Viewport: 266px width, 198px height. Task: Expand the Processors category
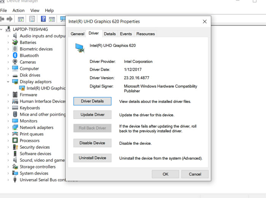(x=8, y=140)
